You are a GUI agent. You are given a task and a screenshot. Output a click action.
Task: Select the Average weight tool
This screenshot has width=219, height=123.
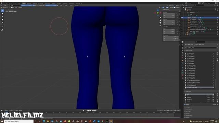coord(2,17)
